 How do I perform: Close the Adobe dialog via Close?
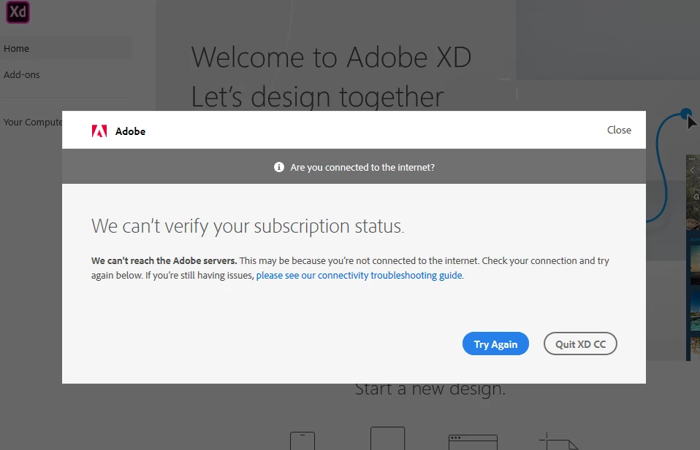[619, 130]
